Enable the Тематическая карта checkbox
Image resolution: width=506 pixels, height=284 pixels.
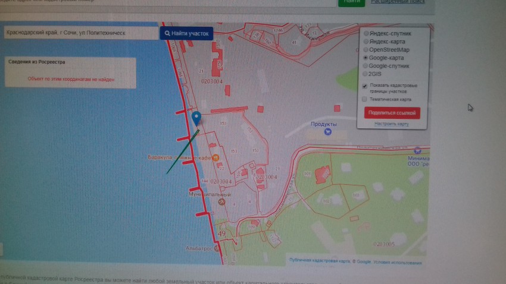tap(365, 99)
